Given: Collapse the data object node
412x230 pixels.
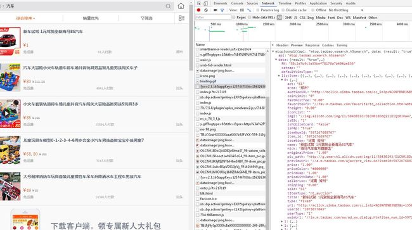Looking at the screenshot, I should (276, 60).
